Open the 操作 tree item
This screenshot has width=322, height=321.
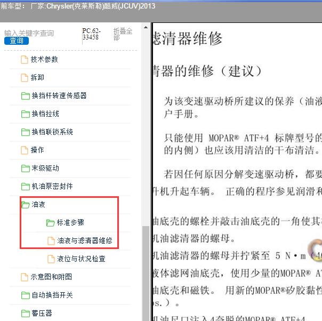pos(37,150)
